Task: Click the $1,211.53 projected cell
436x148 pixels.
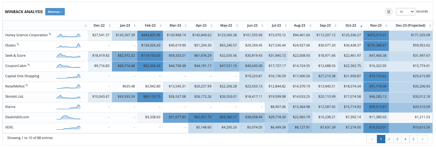Action: coord(411,117)
